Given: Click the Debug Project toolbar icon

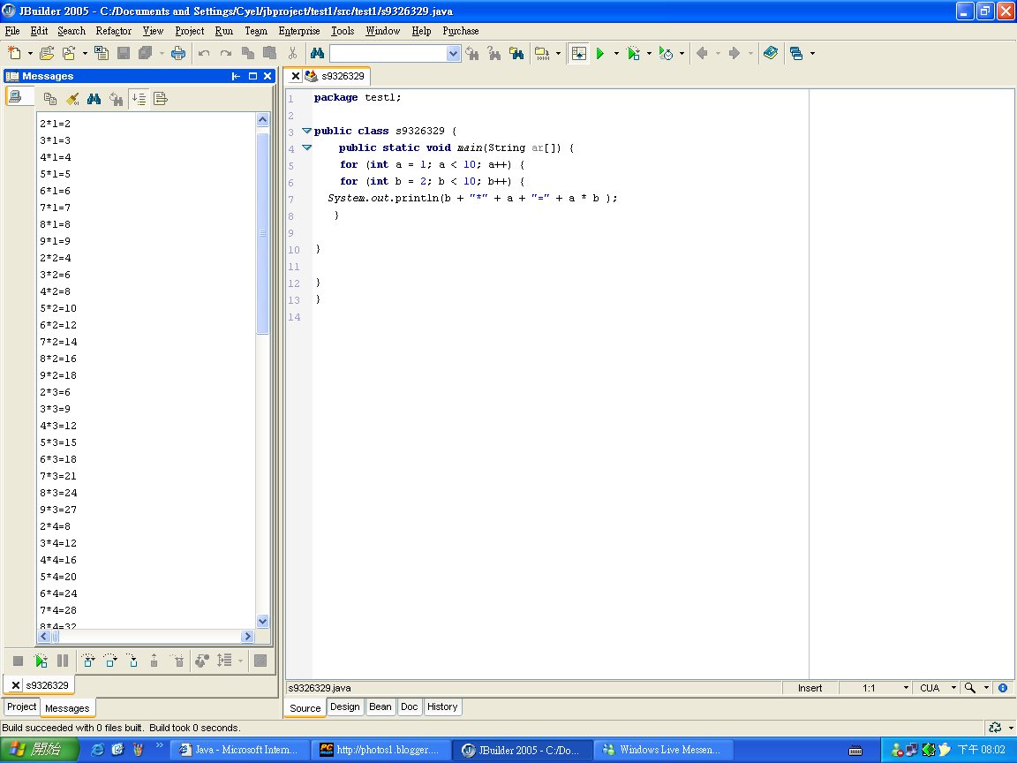Looking at the screenshot, I should (x=634, y=53).
